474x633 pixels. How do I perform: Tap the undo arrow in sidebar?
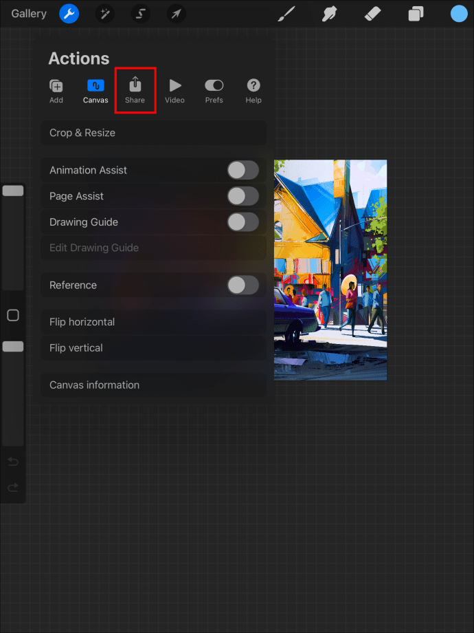click(13, 462)
